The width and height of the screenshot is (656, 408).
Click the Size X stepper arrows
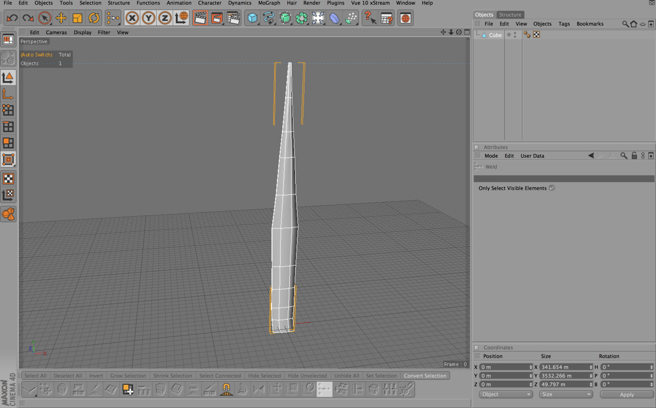(591, 367)
